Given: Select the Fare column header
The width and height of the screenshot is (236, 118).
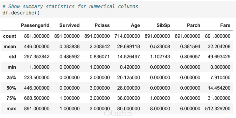Looking at the screenshot, I should point(225,25).
